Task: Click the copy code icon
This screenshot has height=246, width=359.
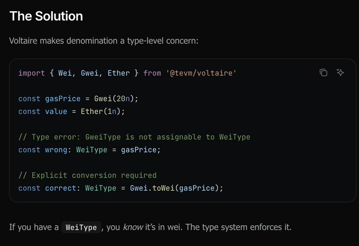Action: pos(324,72)
